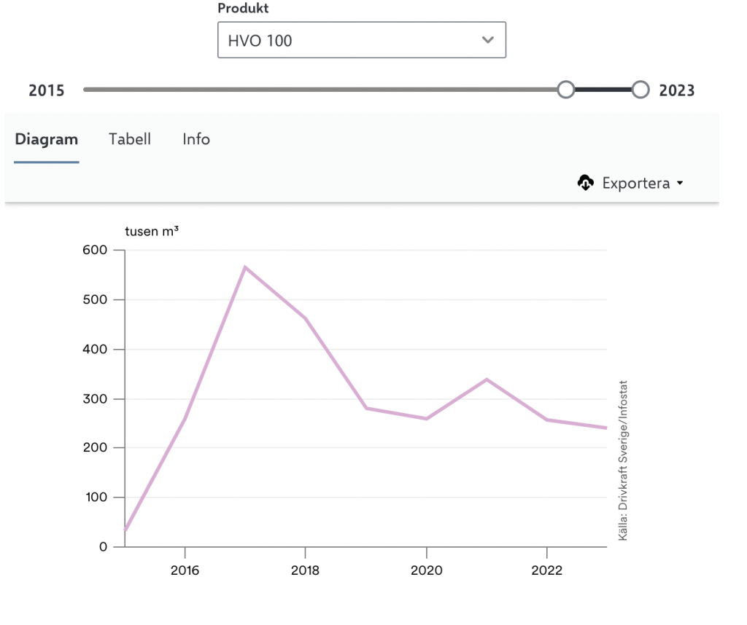Click the 2023 end-year label
This screenshot has width=747, height=625.
676,90
